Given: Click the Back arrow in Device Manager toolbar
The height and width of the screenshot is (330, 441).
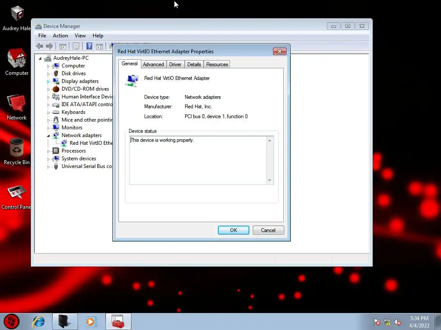Looking at the screenshot, I should pyautogui.click(x=40, y=46).
